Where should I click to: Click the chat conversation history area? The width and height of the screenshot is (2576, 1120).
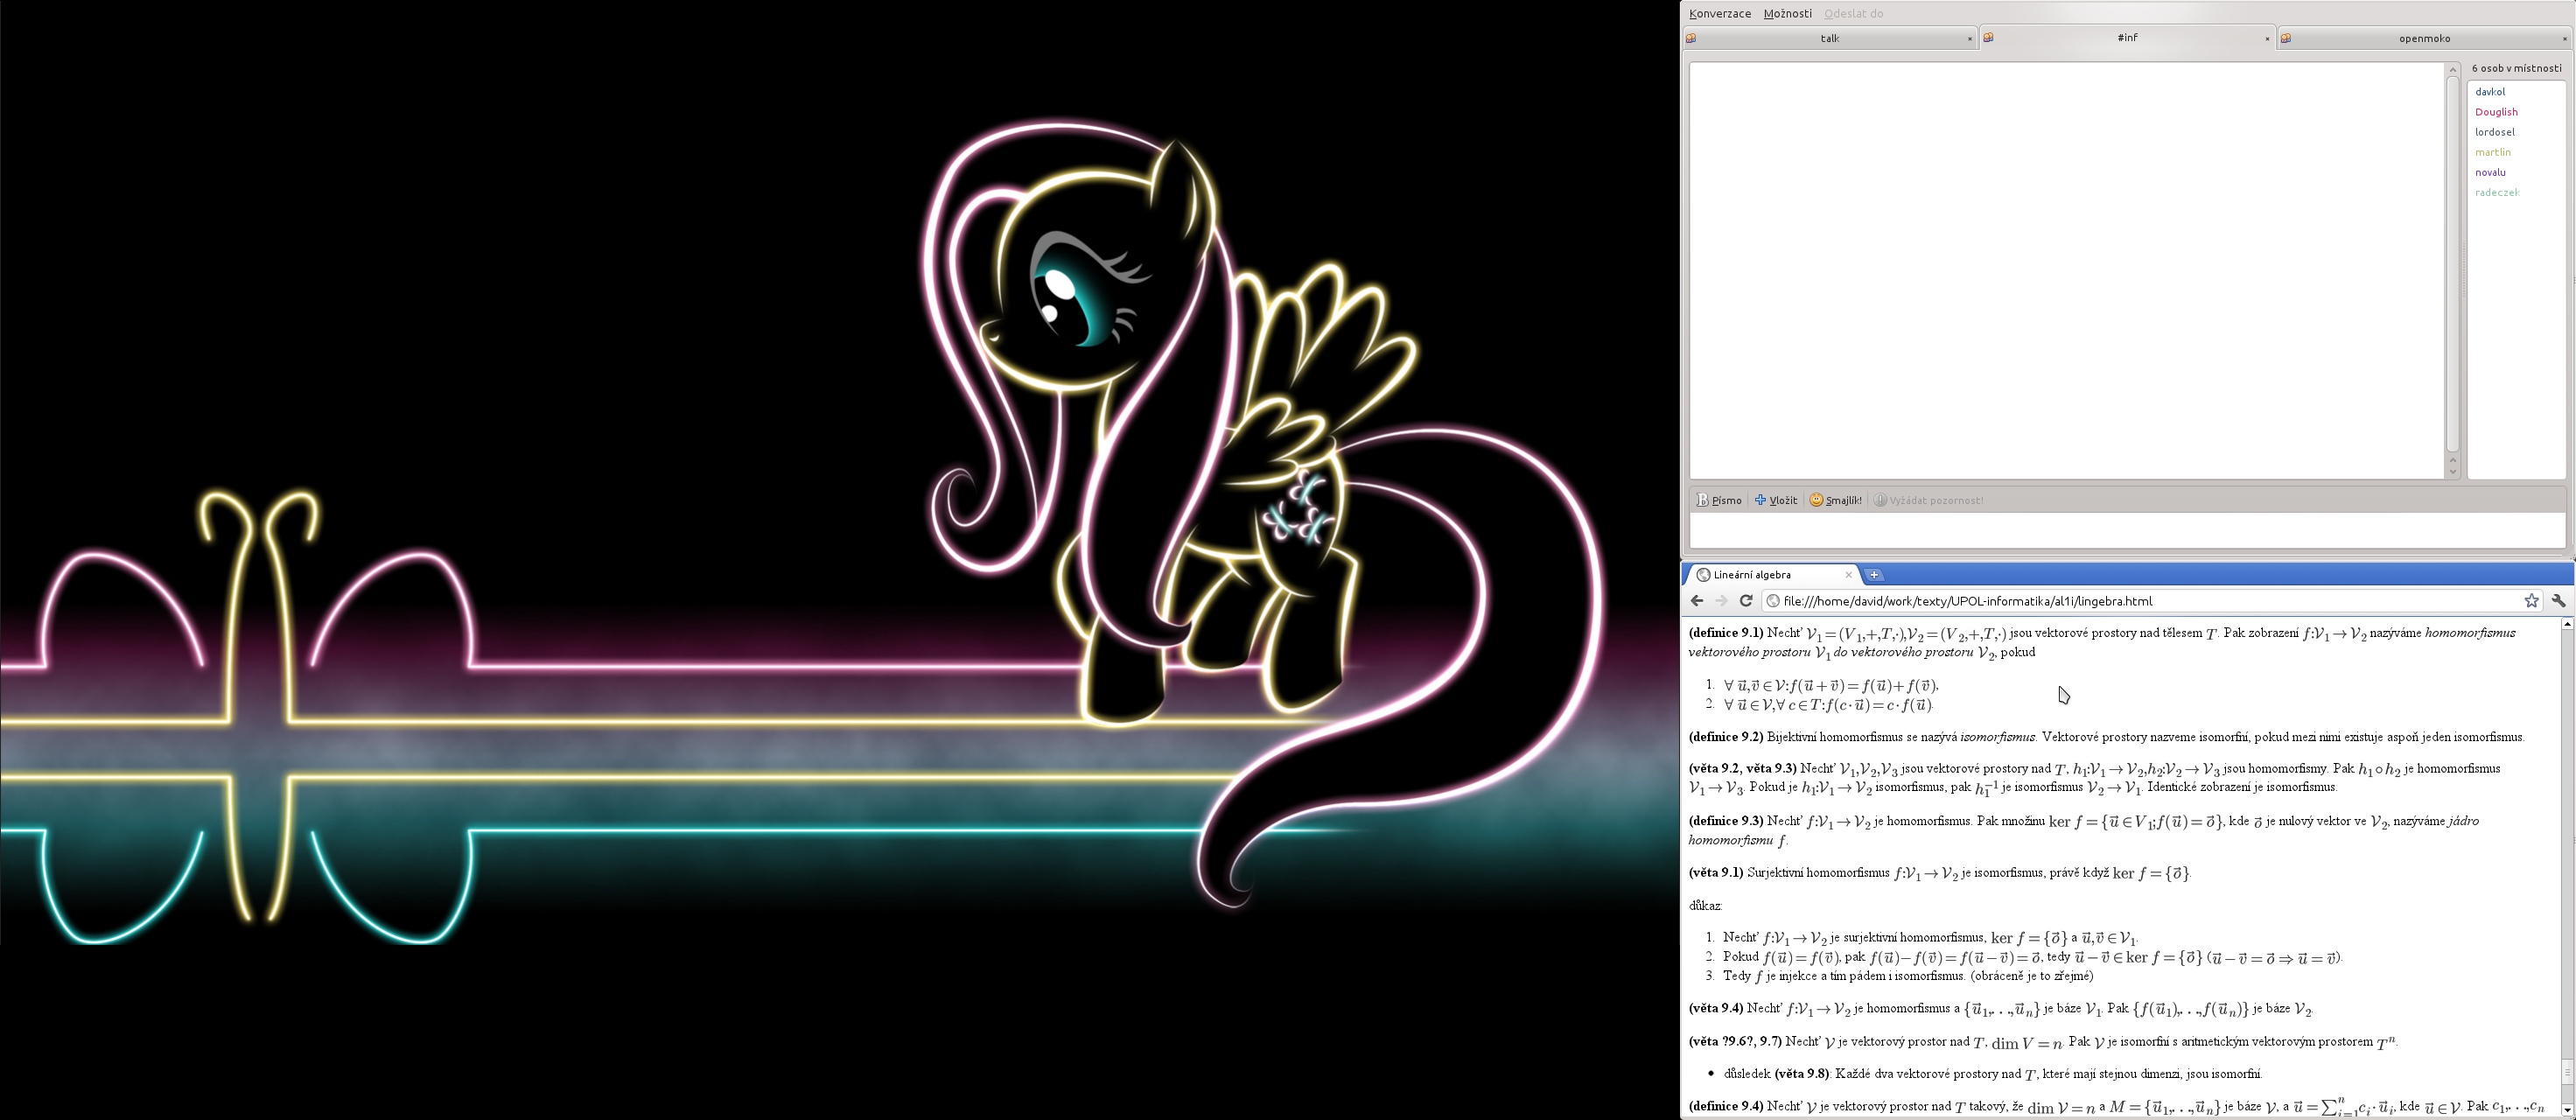pos(2066,270)
